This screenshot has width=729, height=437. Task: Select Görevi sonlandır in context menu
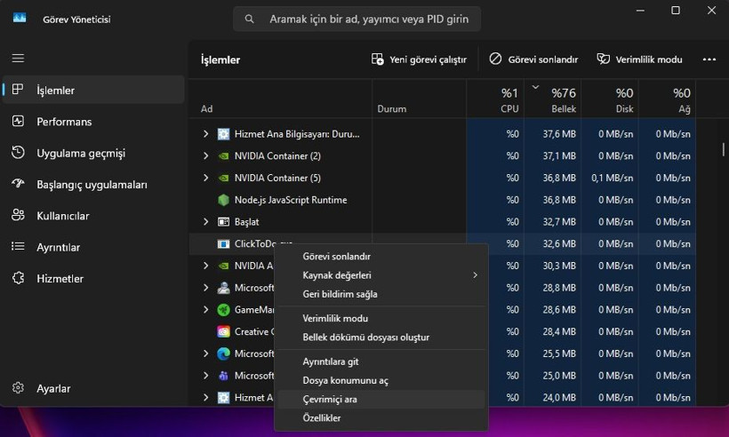click(381, 257)
